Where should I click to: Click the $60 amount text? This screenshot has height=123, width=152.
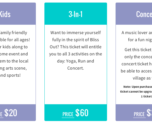pyautogui.click(x=82, y=113)
